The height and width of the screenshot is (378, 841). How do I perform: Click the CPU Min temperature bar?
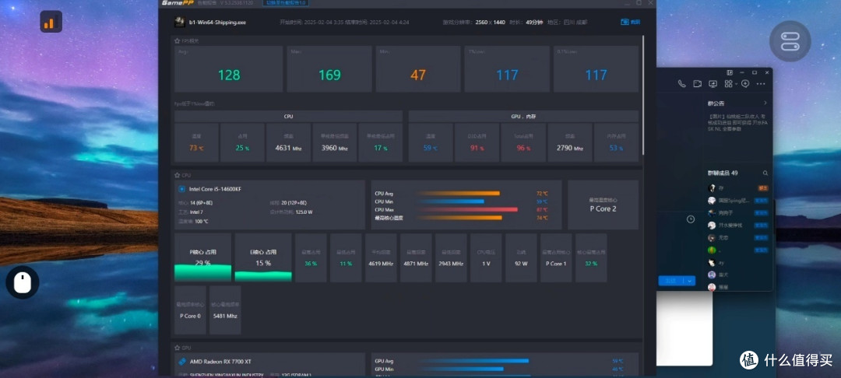[x=451, y=201]
